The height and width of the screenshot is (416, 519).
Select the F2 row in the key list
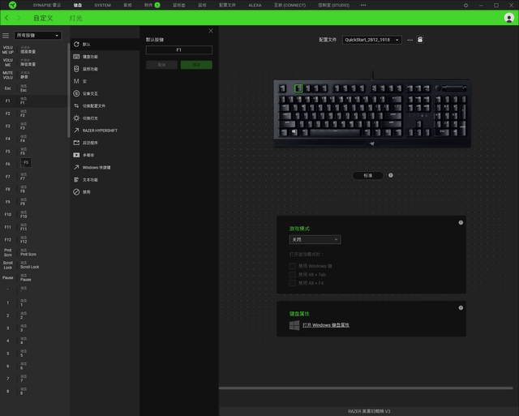pos(34,114)
